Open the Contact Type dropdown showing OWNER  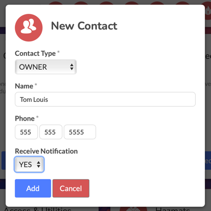click(46, 67)
